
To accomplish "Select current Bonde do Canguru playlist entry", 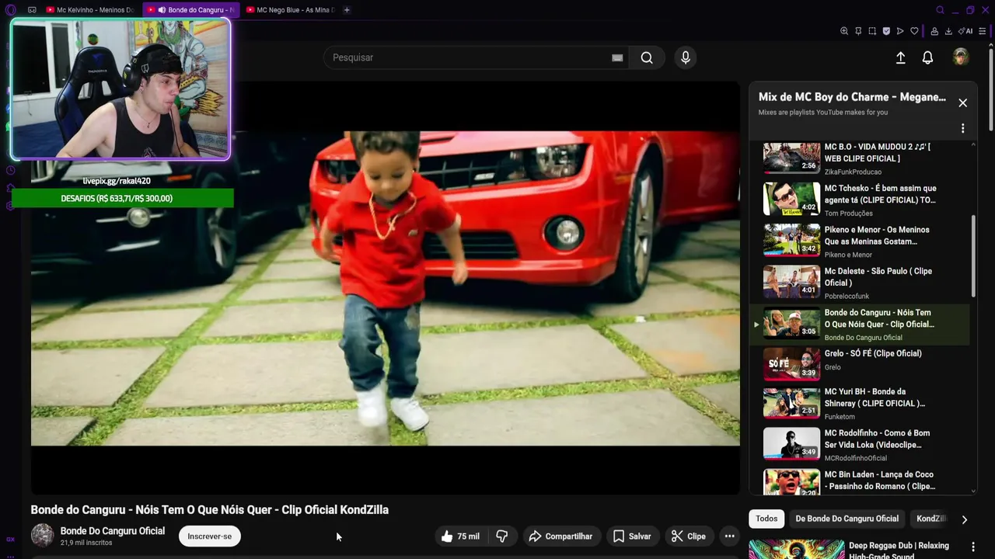I will click(859, 324).
